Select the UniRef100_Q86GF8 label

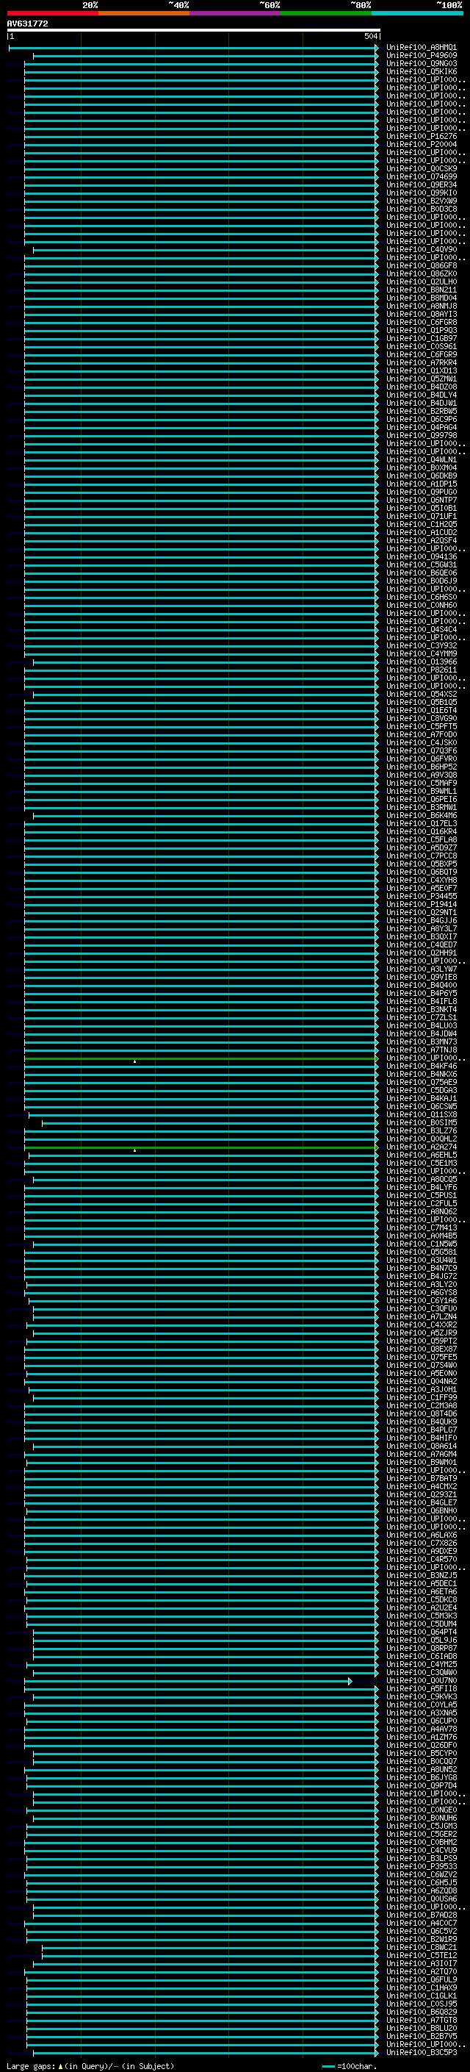[422, 265]
